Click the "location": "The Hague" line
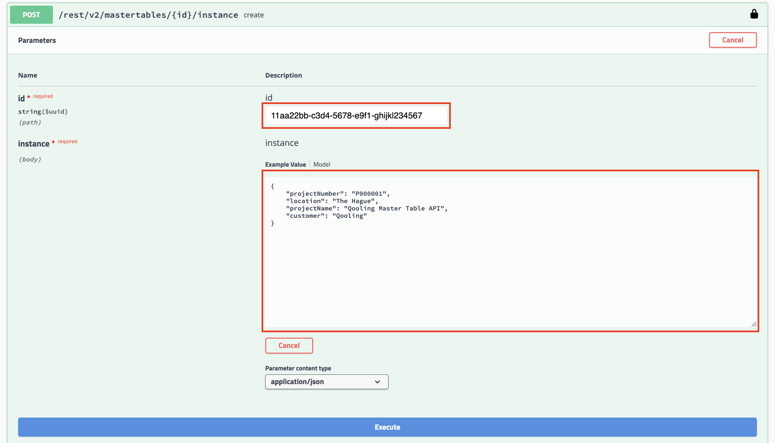Viewport: 775px width, 443px height. (x=332, y=201)
